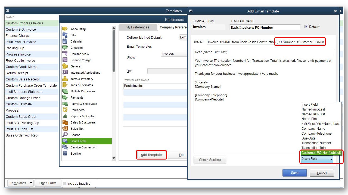The width and height of the screenshot is (348, 195).
Task: Click the Save button
Action: 294,173
